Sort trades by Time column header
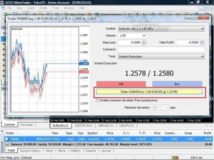 pos(55,133)
